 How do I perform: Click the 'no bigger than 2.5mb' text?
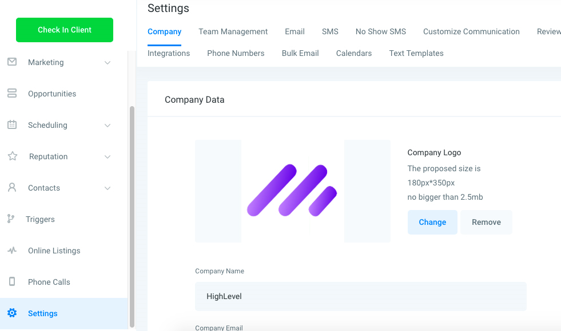tap(445, 197)
